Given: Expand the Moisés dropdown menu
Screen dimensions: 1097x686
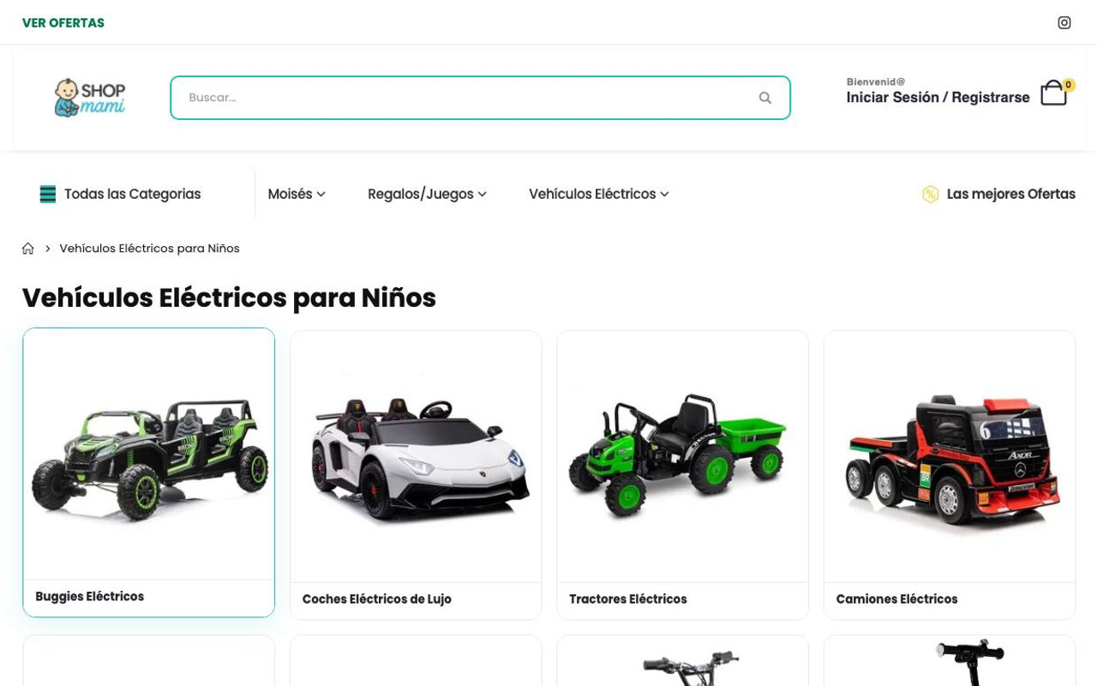Looking at the screenshot, I should coord(297,195).
